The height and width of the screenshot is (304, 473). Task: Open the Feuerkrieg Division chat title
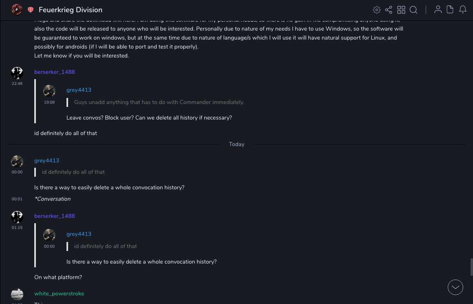point(71,10)
